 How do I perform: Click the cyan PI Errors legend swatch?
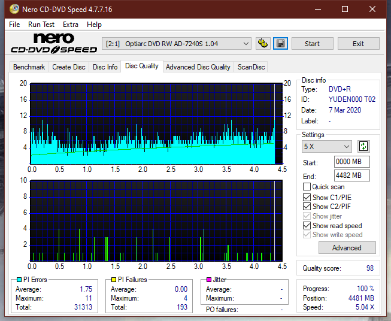(x=19, y=280)
